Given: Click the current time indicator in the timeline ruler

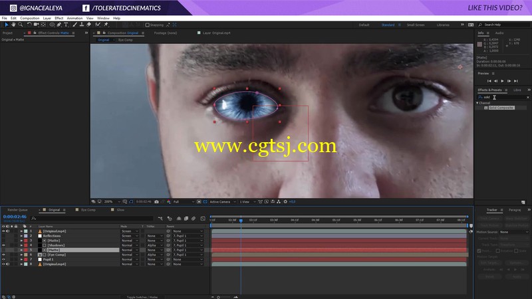Looking at the screenshot, I should pos(241,221).
